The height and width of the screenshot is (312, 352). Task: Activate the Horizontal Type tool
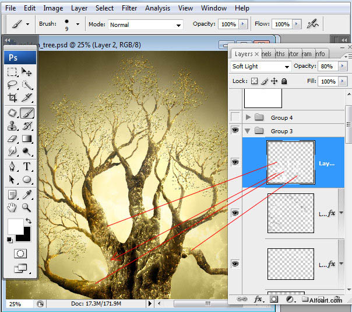click(27, 167)
